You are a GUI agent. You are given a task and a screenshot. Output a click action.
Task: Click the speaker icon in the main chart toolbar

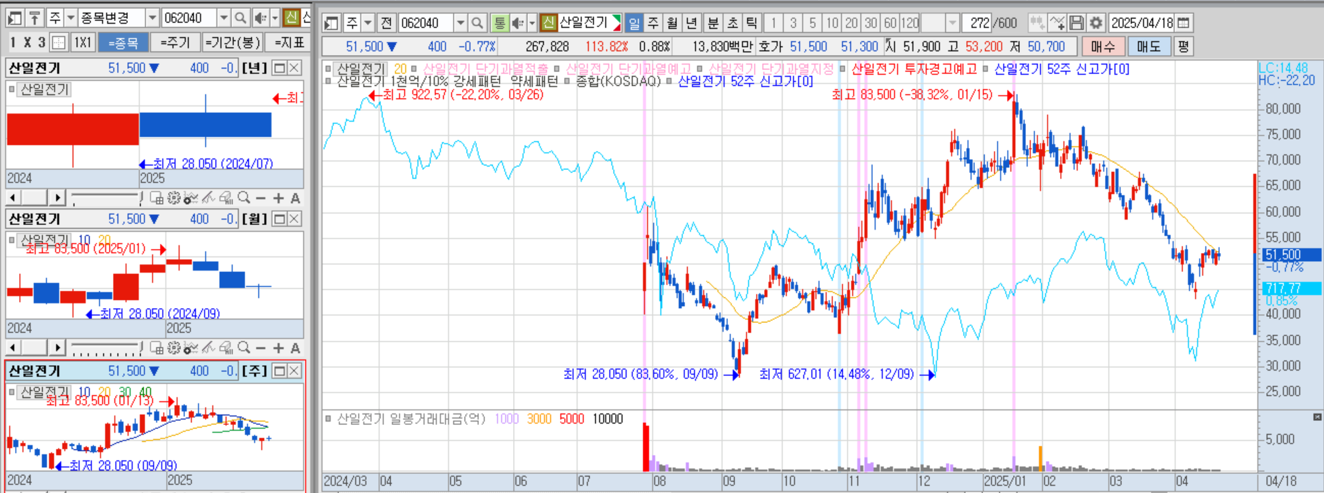(x=518, y=23)
